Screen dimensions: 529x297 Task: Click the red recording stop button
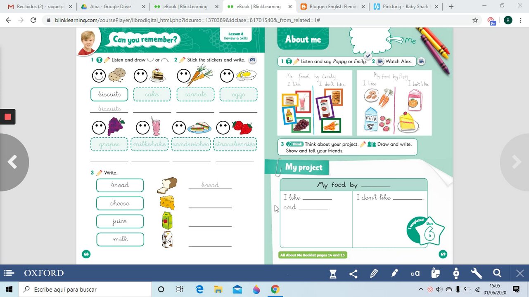pyautogui.click(x=7, y=117)
